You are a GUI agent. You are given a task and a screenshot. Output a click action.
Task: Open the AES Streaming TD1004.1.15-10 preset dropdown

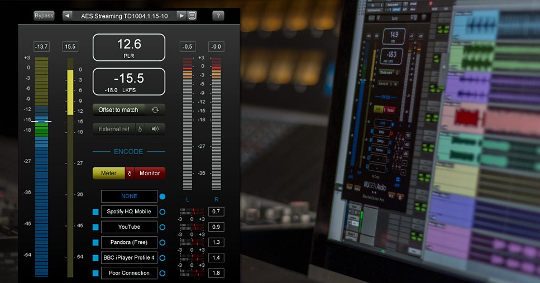(x=125, y=16)
